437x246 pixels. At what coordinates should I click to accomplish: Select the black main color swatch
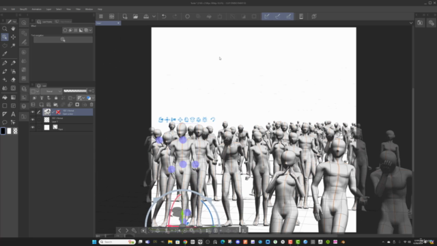point(3,131)
